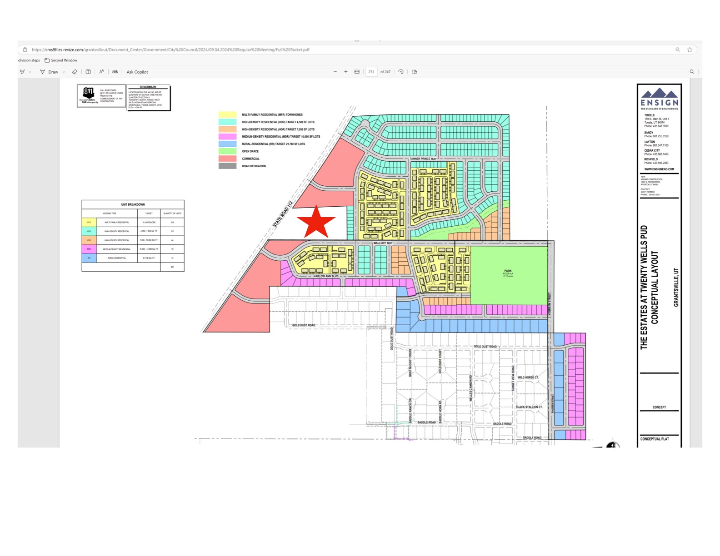Select the Highlight tool in PDF toolbar

tap(22, 72)
